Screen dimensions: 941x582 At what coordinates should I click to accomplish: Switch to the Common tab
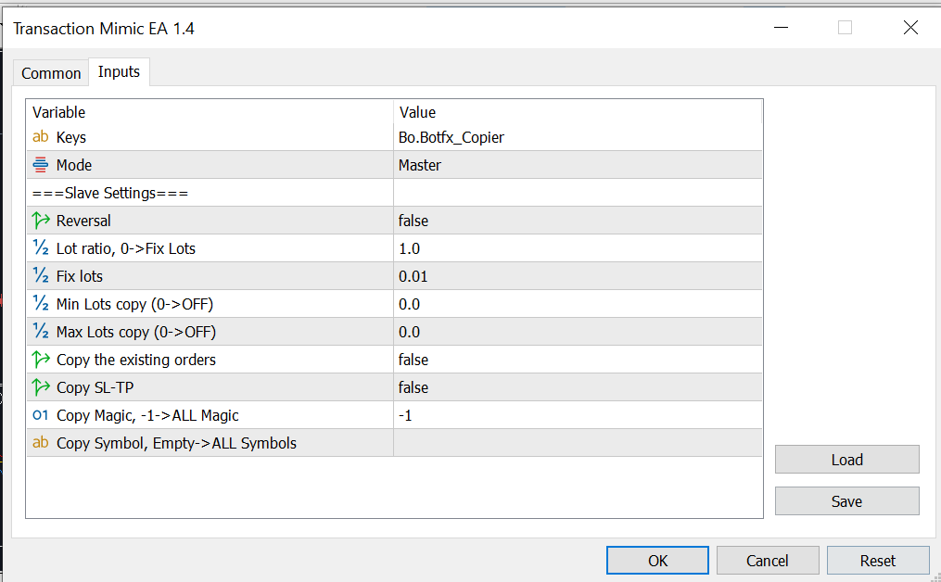click(x=51, y=73)
